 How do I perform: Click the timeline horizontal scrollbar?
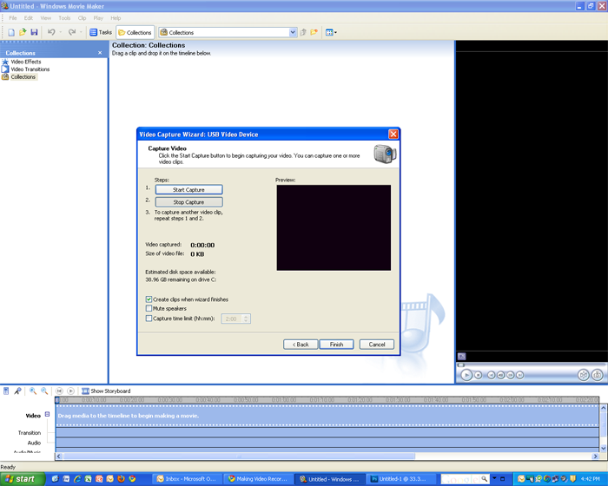coord(239,456)
